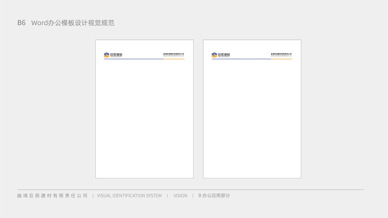Image resolution: width=388 pixels, height=218 pixels.
Task: Click '曲靖巨辰建材有限责任公司' in the footer
Action: [x=53, y=196]
